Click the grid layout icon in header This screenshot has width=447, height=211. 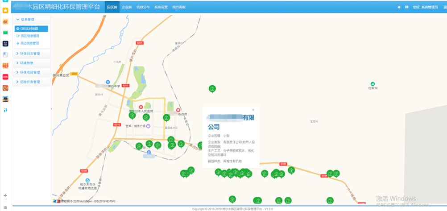(x=407, y=7)
